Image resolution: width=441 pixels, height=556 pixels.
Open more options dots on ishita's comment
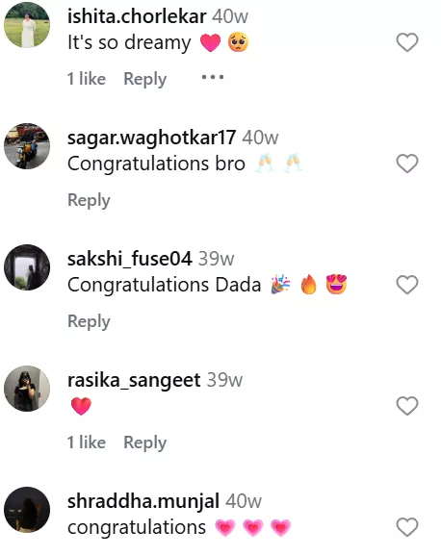[x=213, y=77]
